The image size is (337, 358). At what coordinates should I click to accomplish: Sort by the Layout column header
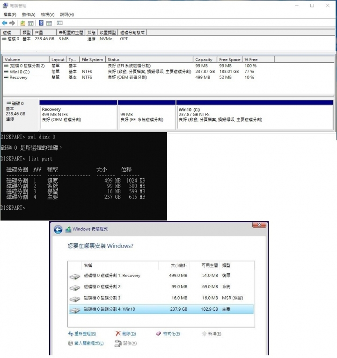pyautogui.click(x=58, y=59)
